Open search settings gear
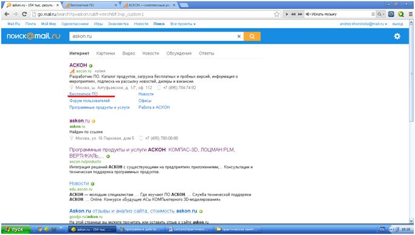The image size is (415, 235). pyautogui.click(x=397, y=36)
